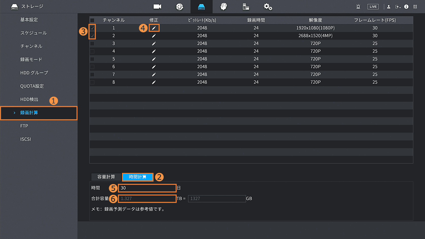Check the channel 5 checkbox
425x239 pixels.
(92, 59)
